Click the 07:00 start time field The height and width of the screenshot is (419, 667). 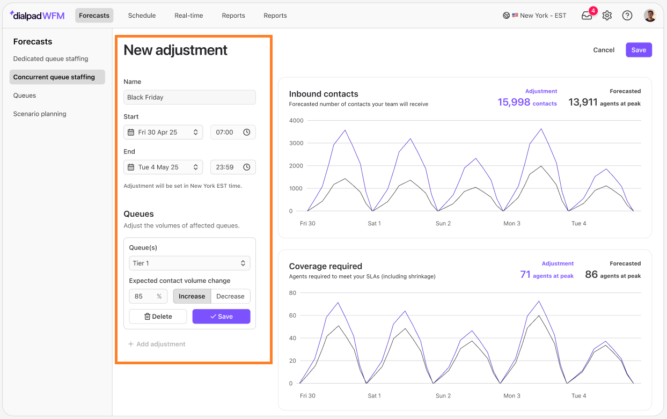233,132
